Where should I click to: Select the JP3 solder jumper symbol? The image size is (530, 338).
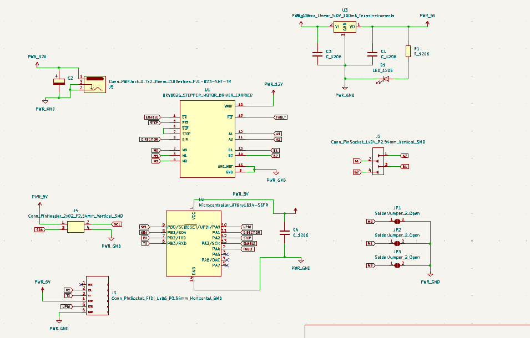click(397, 265)
